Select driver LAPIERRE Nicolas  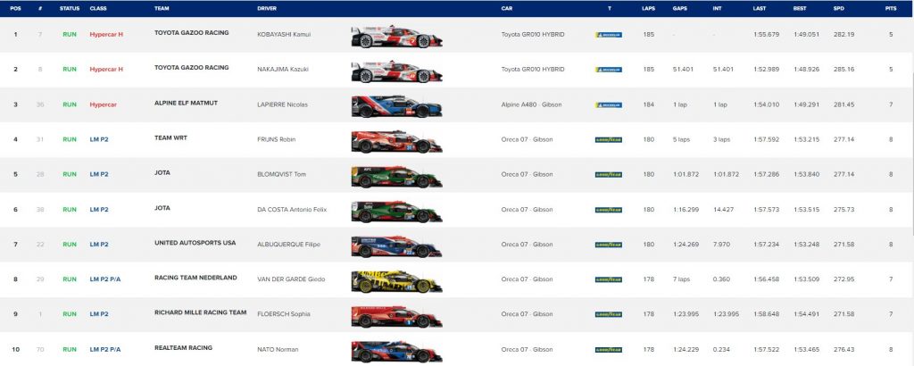282,105
